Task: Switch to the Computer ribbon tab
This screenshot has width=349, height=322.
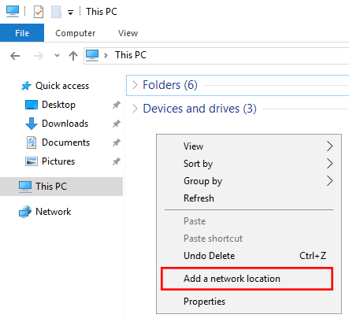Action: point(76,33)
